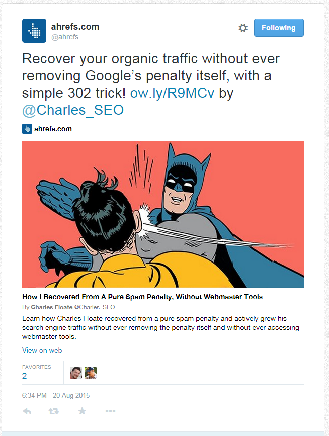View the 2 favorites count

click(x=25, y=376)
